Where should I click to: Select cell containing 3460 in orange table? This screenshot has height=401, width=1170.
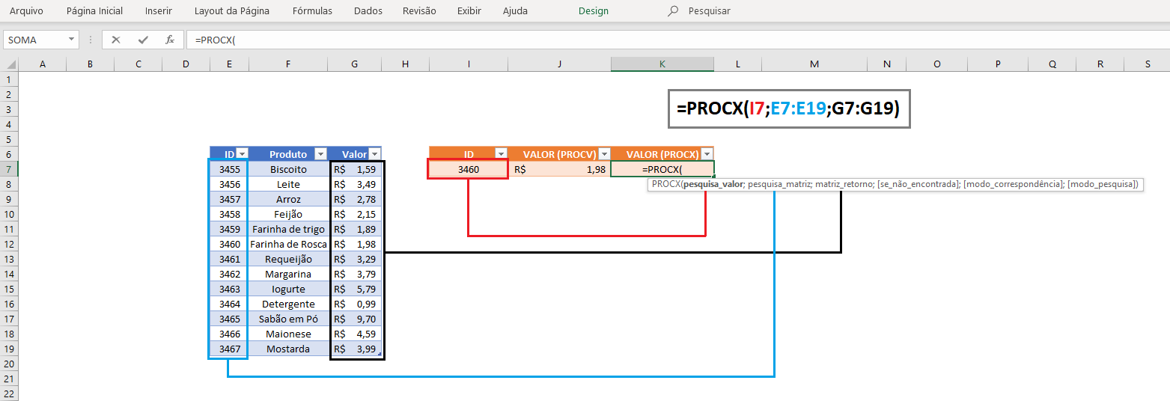click(468, 169)
